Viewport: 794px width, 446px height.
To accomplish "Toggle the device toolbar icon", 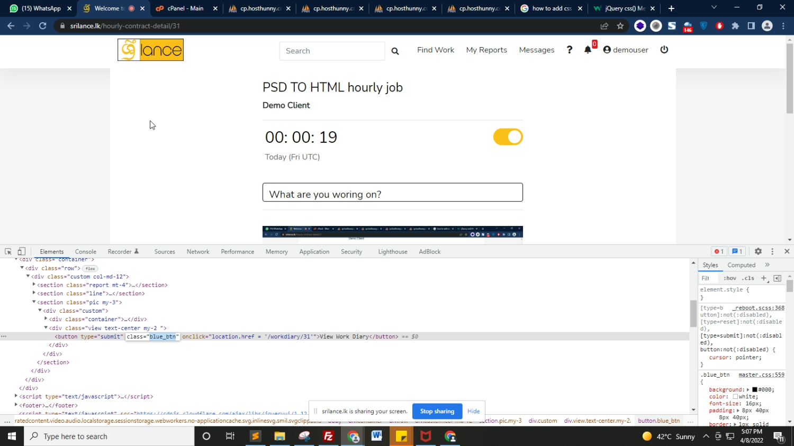I will point(22,252).
